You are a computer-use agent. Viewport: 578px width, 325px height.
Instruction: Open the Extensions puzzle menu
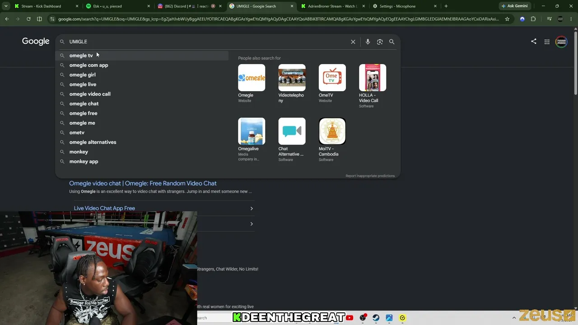(533, 19)
